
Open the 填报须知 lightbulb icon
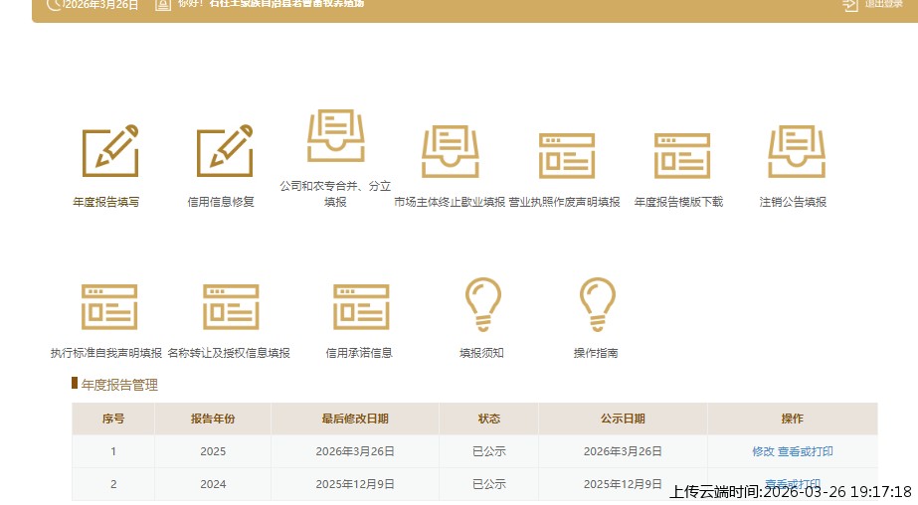482,304
